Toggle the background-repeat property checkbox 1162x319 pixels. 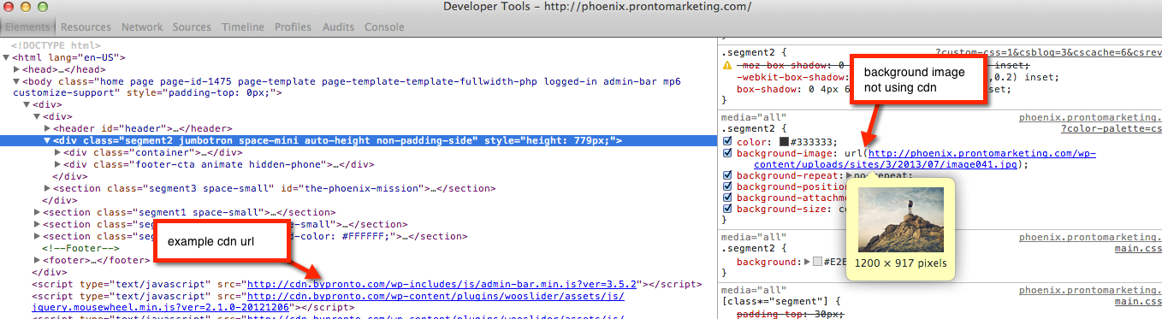pos(727,176)
